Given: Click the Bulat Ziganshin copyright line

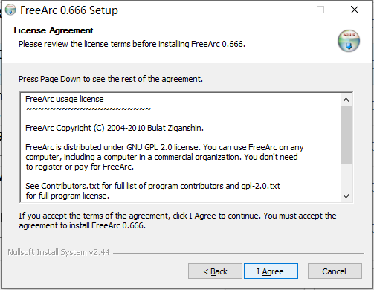Looking at the screenshot, I should pyautogui.click(x=115, y=128).
